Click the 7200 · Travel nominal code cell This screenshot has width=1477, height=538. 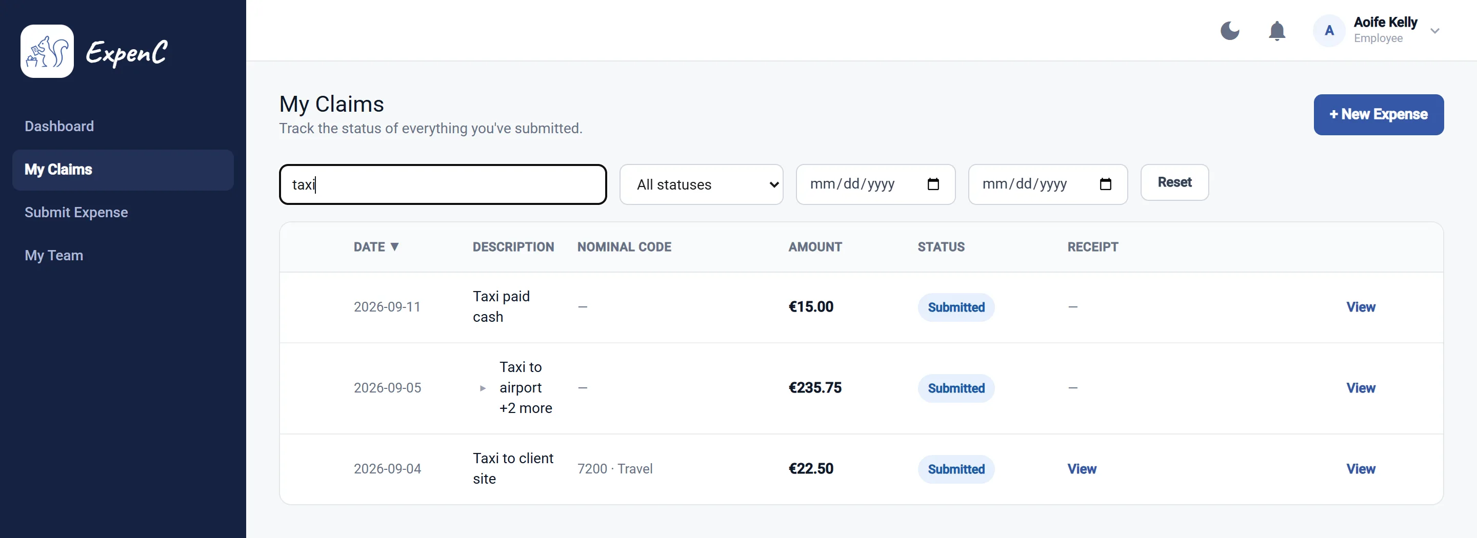615,469
